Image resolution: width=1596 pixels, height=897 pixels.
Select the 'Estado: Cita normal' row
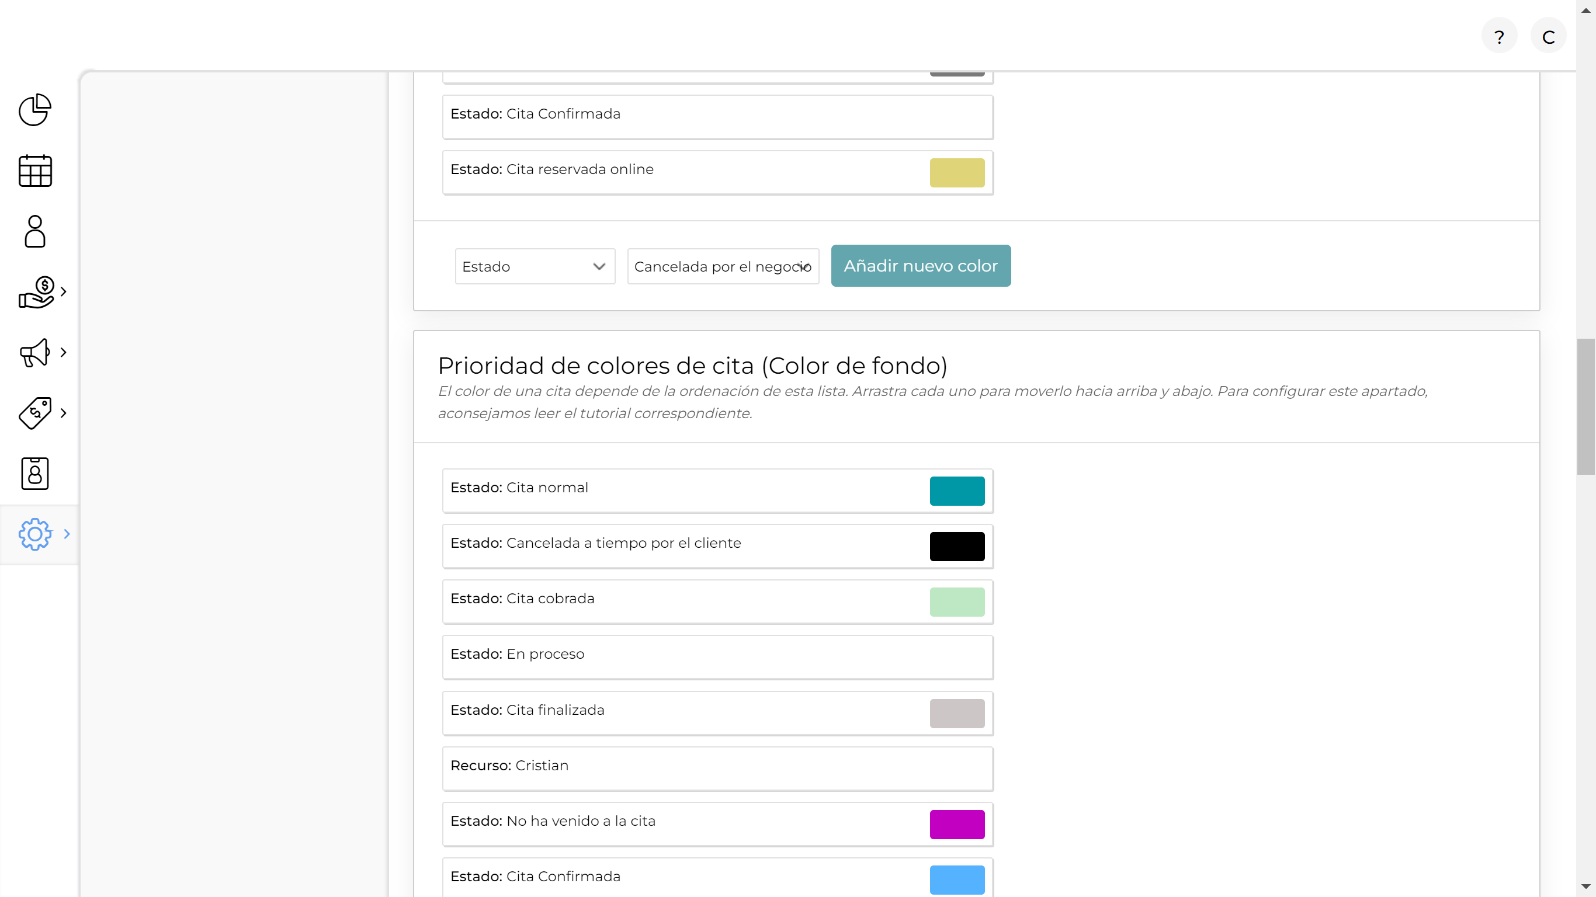tap(717, 491)
